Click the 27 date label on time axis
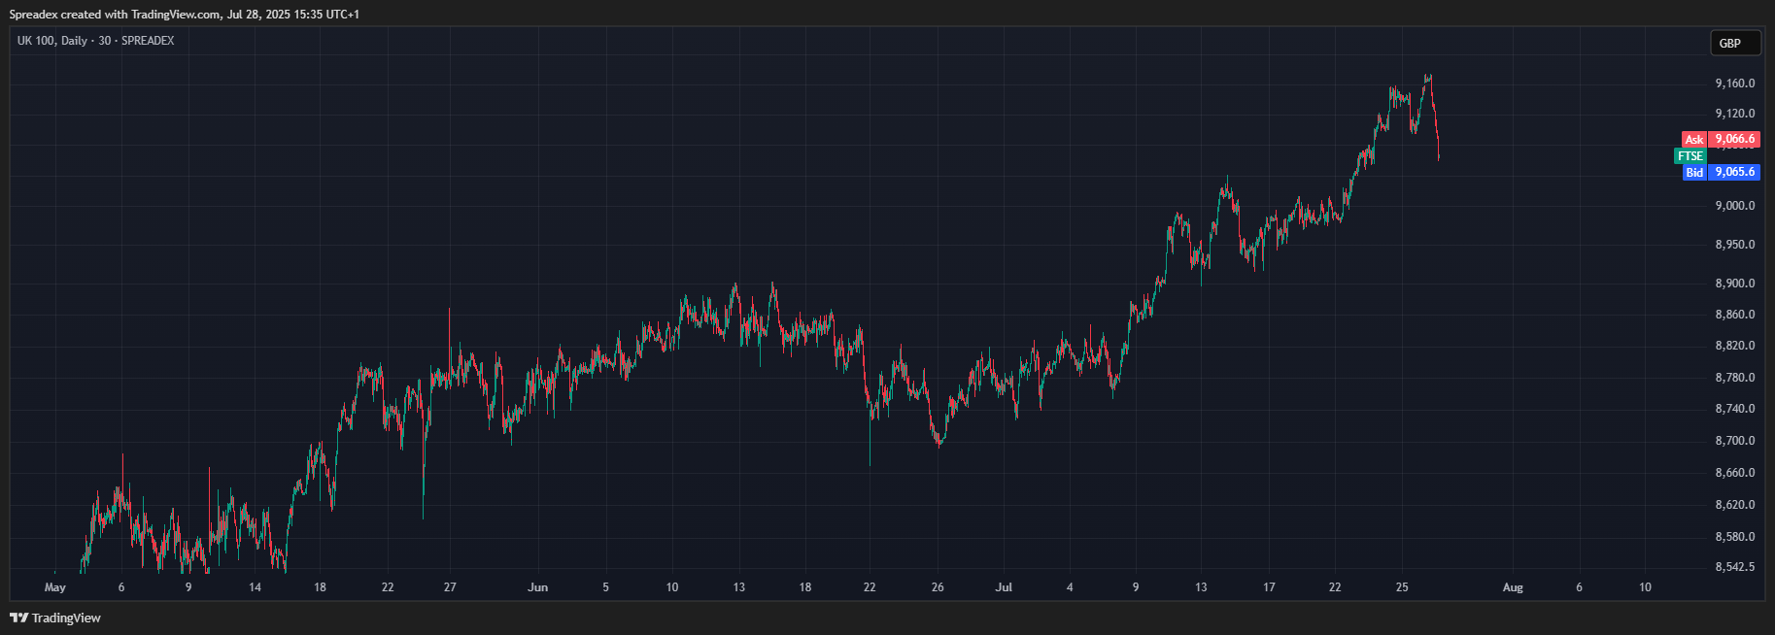Image resolution: width=1775 pixels, height=635 pixels. 450,587
